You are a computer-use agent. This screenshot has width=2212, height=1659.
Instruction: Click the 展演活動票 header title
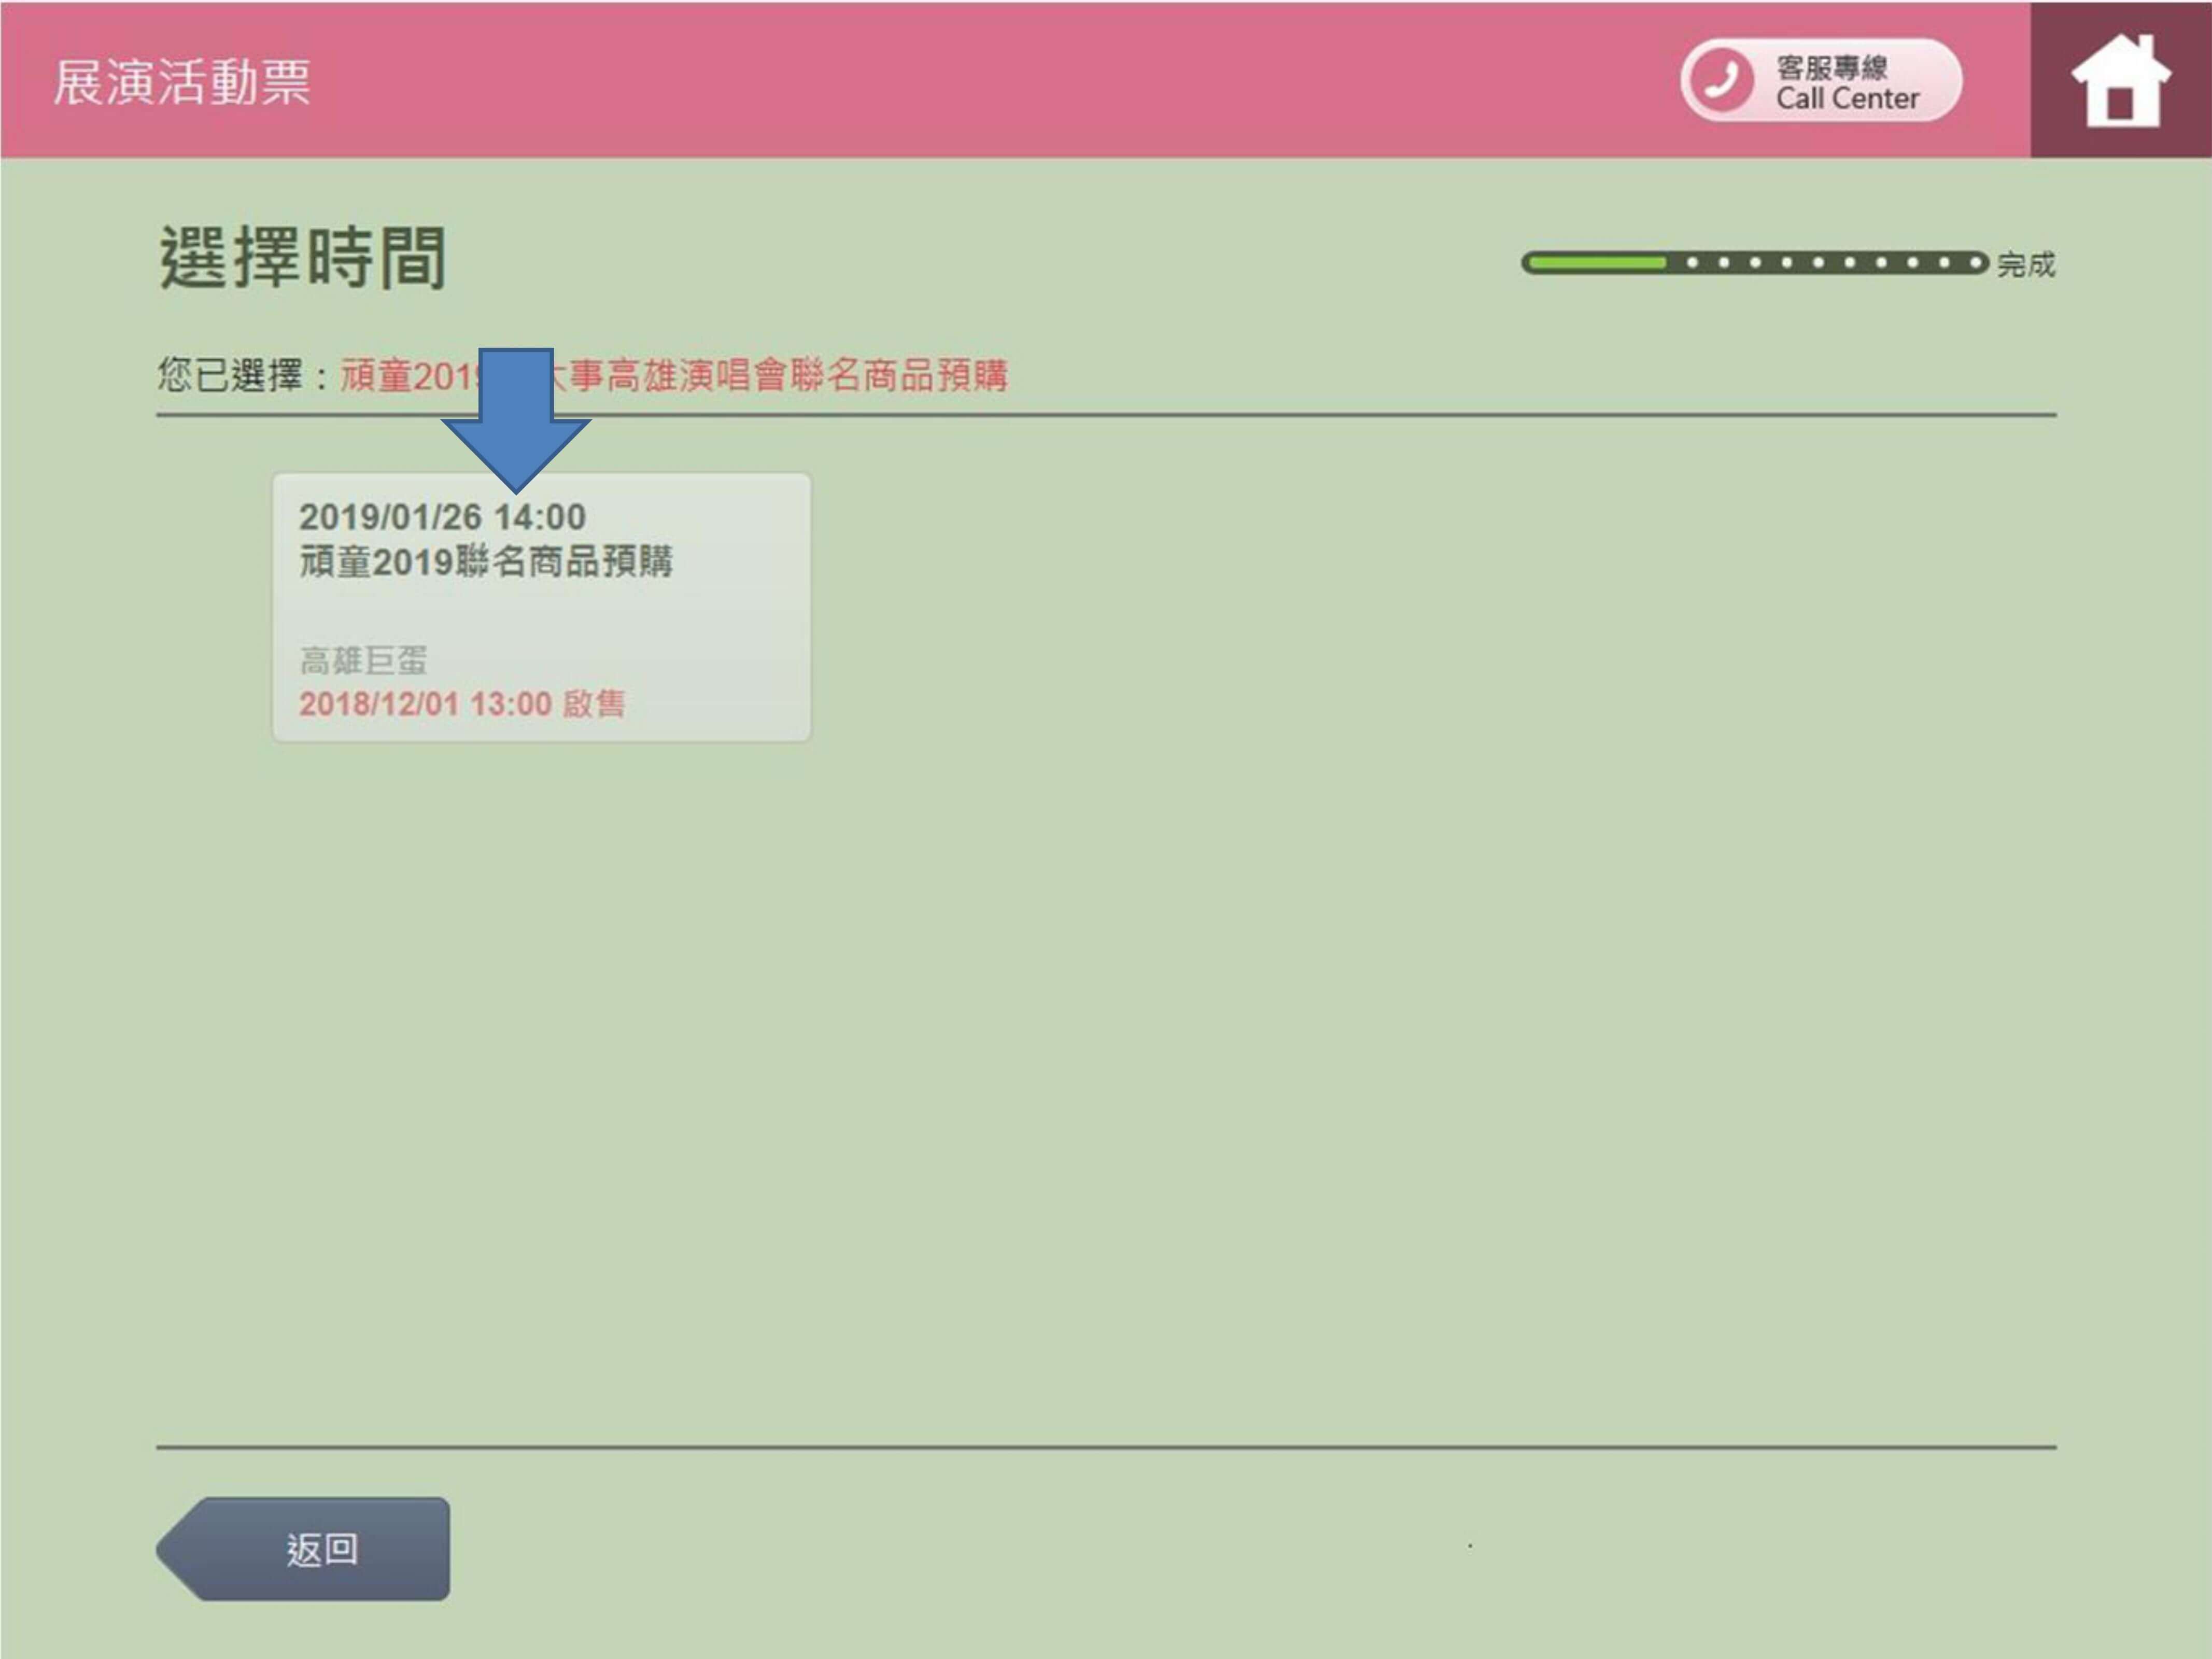point(182,82)
